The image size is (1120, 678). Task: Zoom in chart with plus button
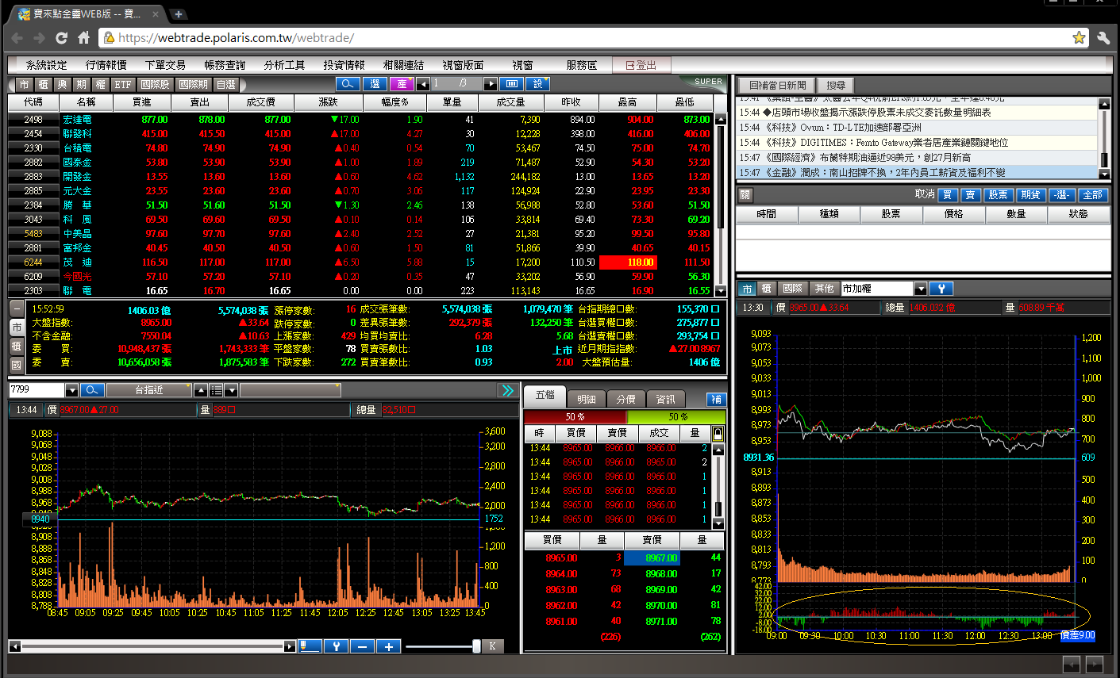click(389, 646)
